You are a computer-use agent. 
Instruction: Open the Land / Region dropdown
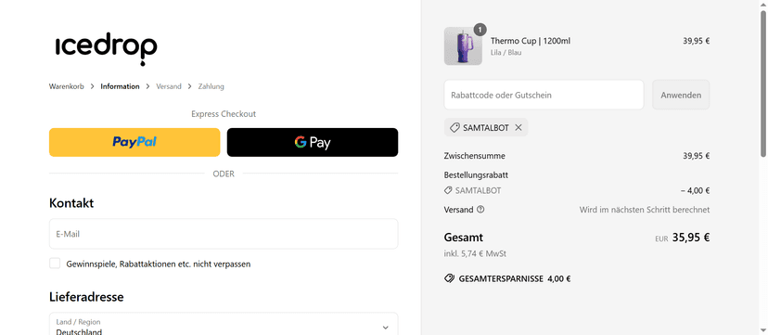[x=224, y=325]
